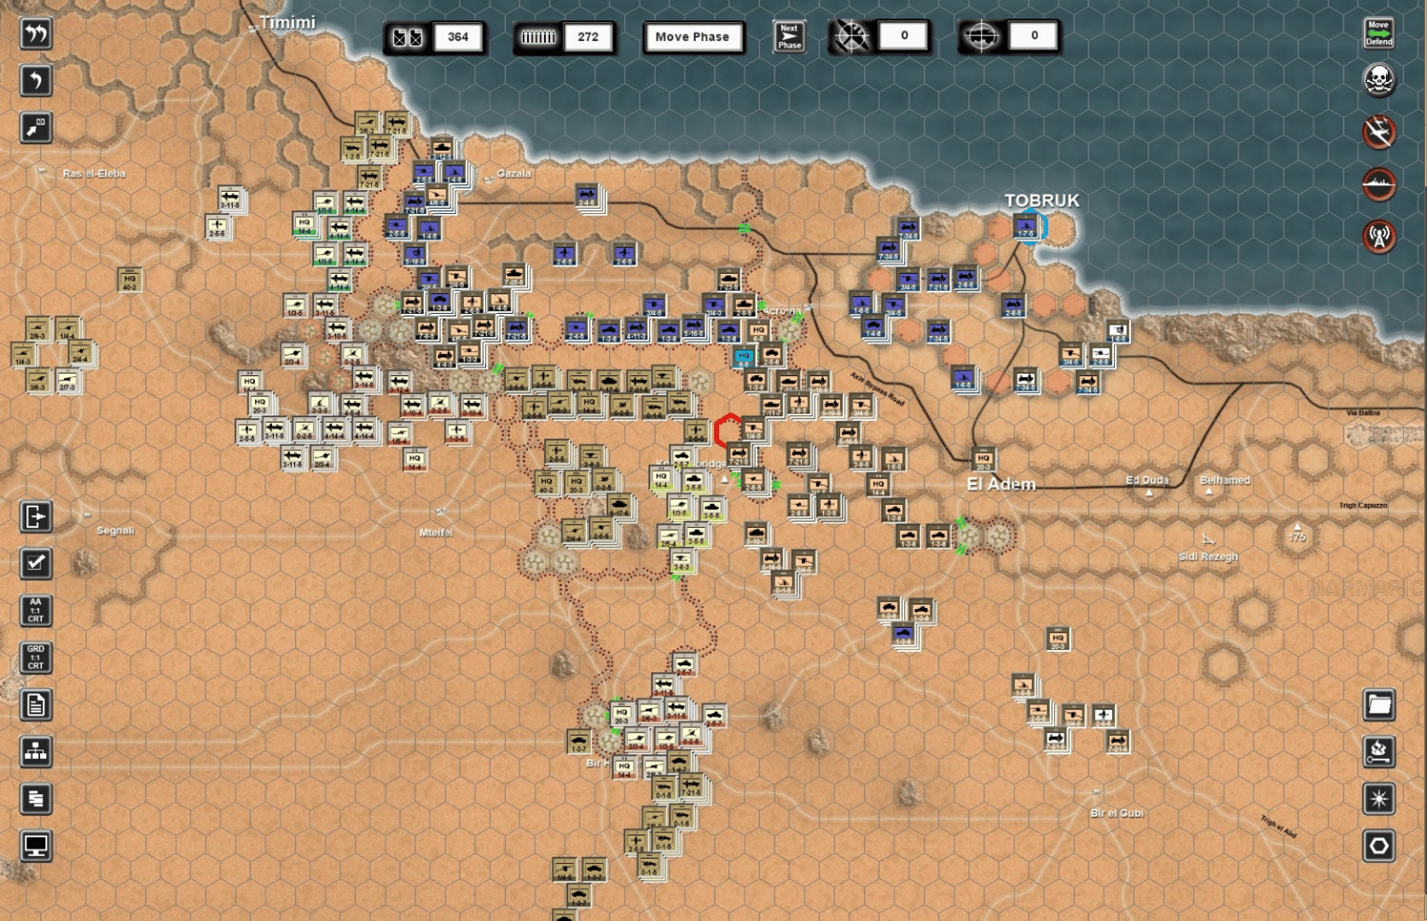Click the monitor display icon
The height and width of the screenshot is (921, 1427).
click(x=36, y=846)
